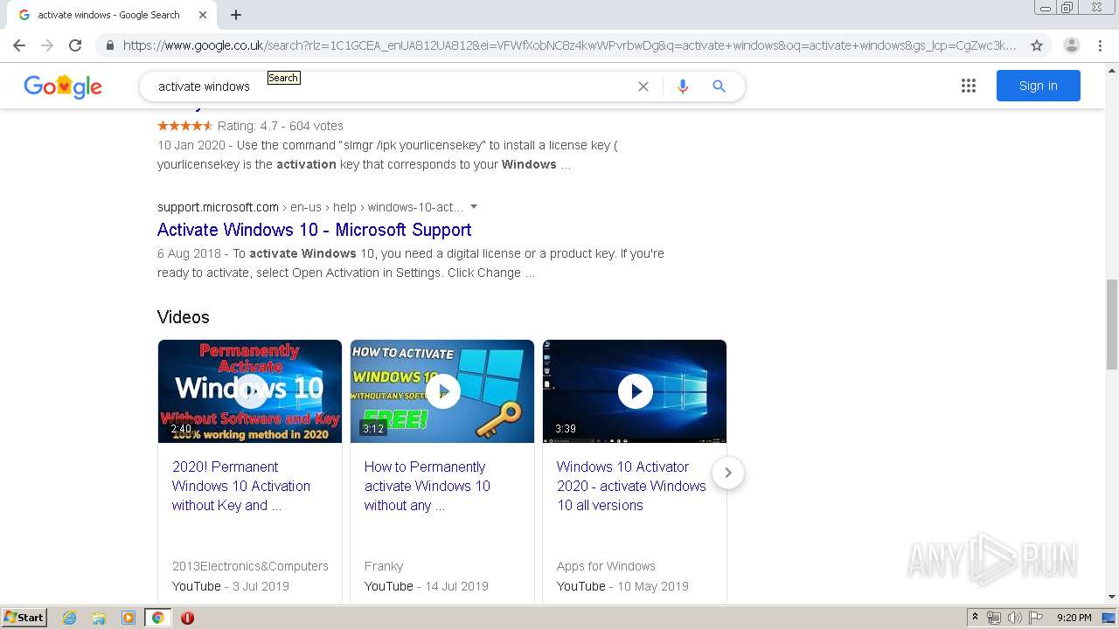Click the 'Rating: 4.7 - 604 votes' text
Screen dimensions: 1119x629
click(x=280, y=126)
